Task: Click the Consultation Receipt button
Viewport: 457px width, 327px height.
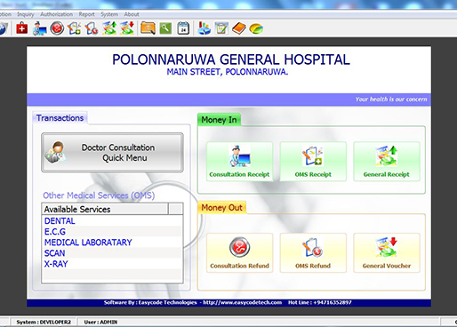Action: pos(239,162)
